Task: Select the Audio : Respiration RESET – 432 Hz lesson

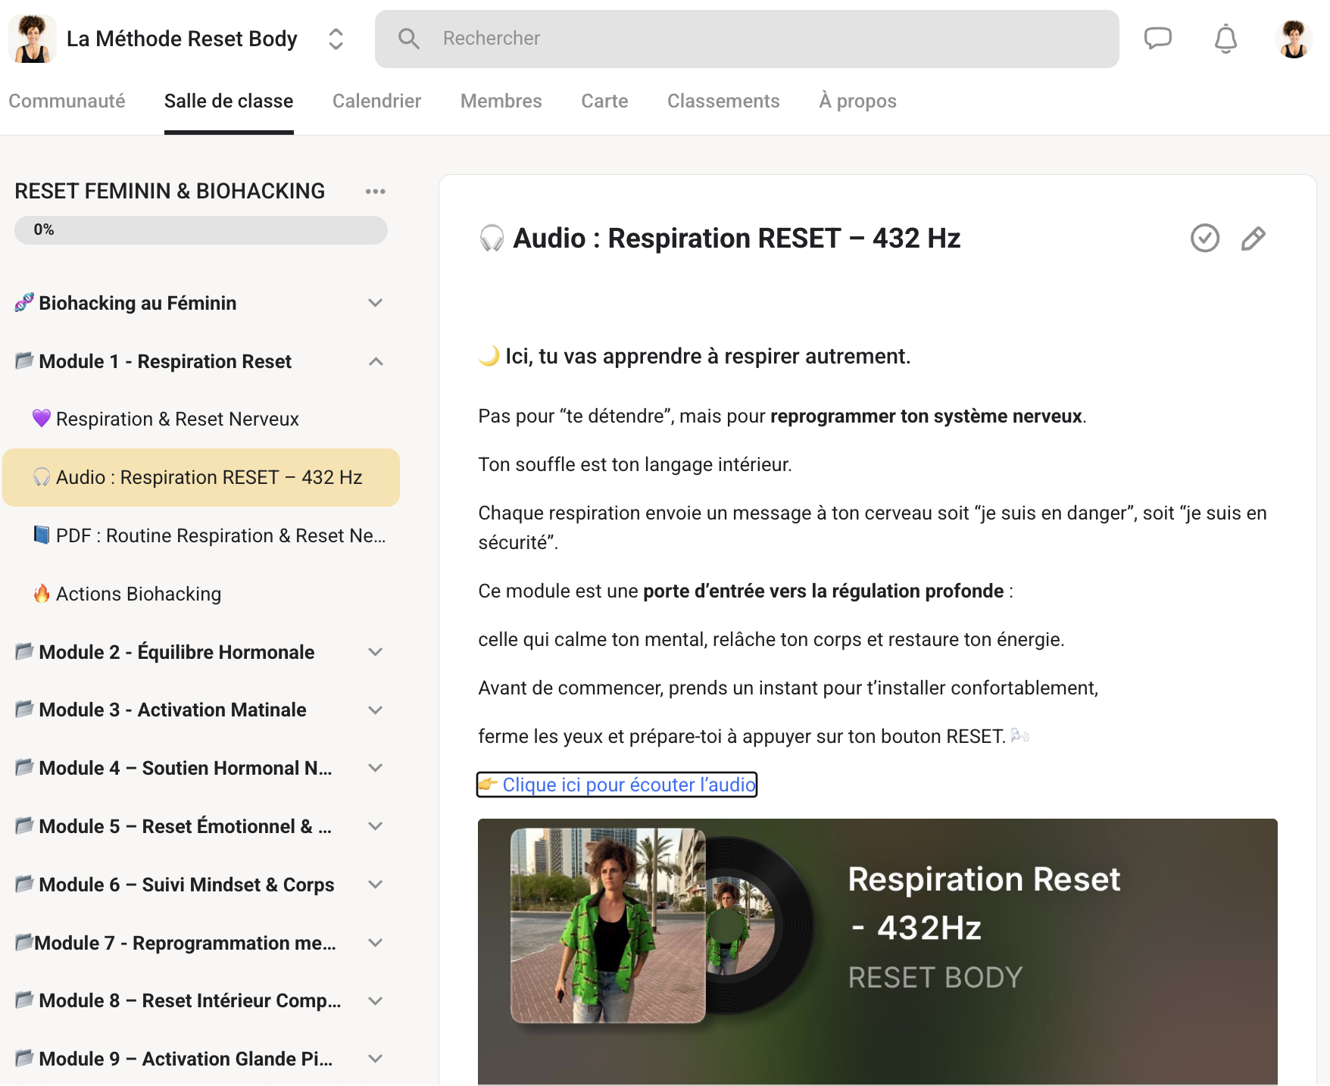Action: pyautogui.click(x=201, y=477)
